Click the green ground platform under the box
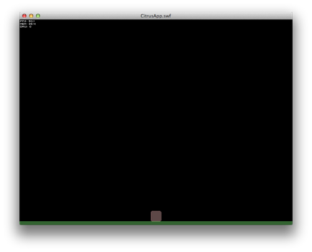 pyautogui.click(x=156, y=223)
